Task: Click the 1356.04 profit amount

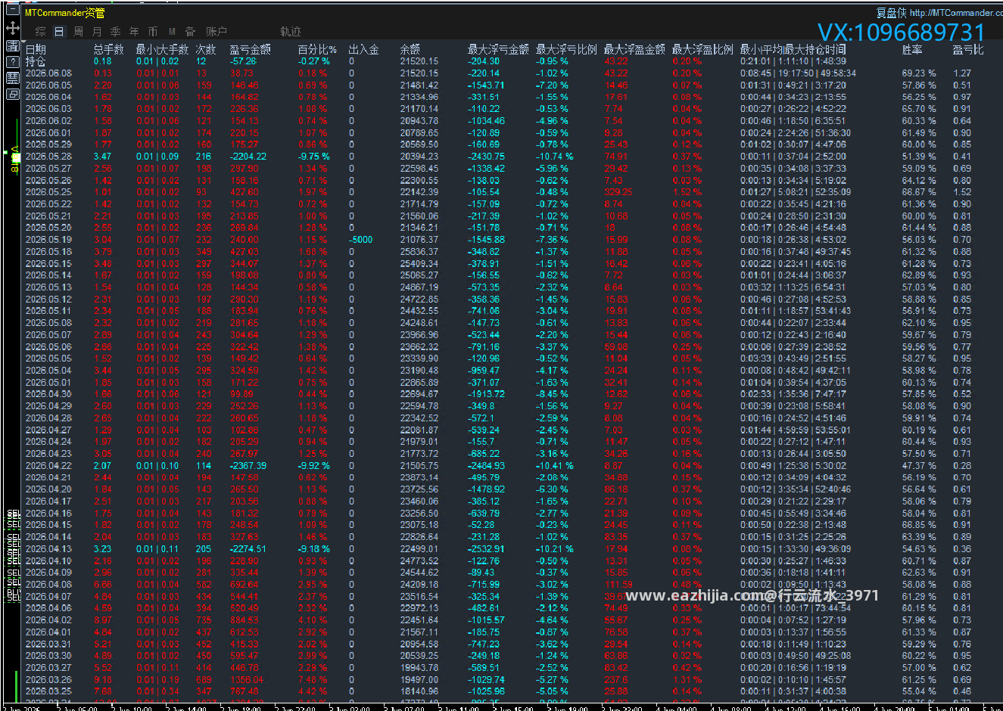Action: tap(247, 680)
